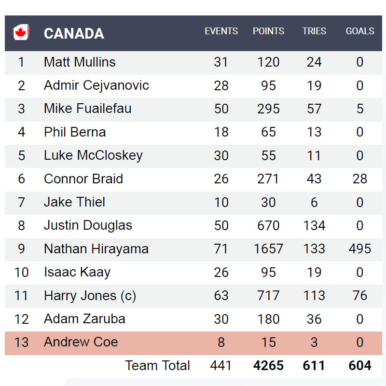Click the highlighted Andrew Coe row

coord(81,342)
